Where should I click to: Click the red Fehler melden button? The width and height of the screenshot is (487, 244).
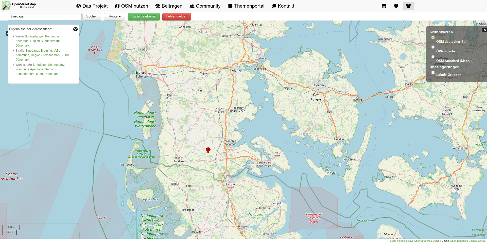[177, 17]
